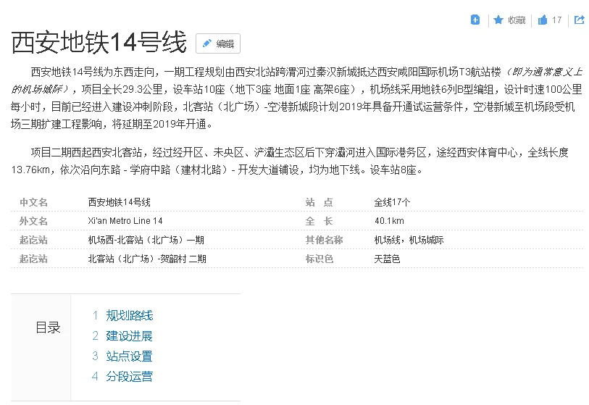Click the 中文名 value 西安地铁14号线
Image resolution: width=589 pixels, height=405 pixels.
tap(119, 202)
